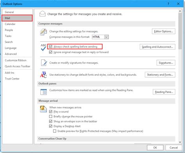
Task: Click the help question mark icon
Action: 168,4
